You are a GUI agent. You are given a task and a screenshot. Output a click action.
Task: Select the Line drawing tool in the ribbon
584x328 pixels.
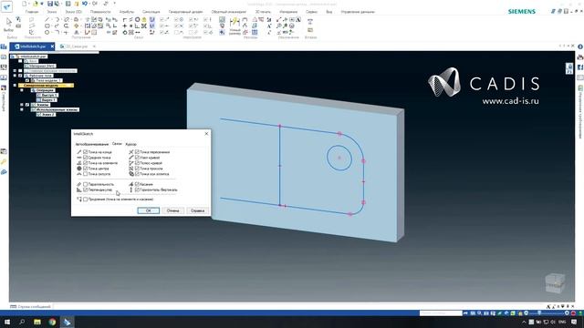[x=47, y=19]
